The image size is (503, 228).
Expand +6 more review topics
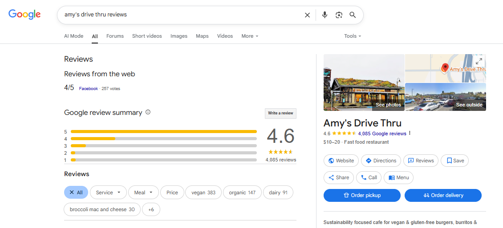pyautogui.click(x=151, y=210)
